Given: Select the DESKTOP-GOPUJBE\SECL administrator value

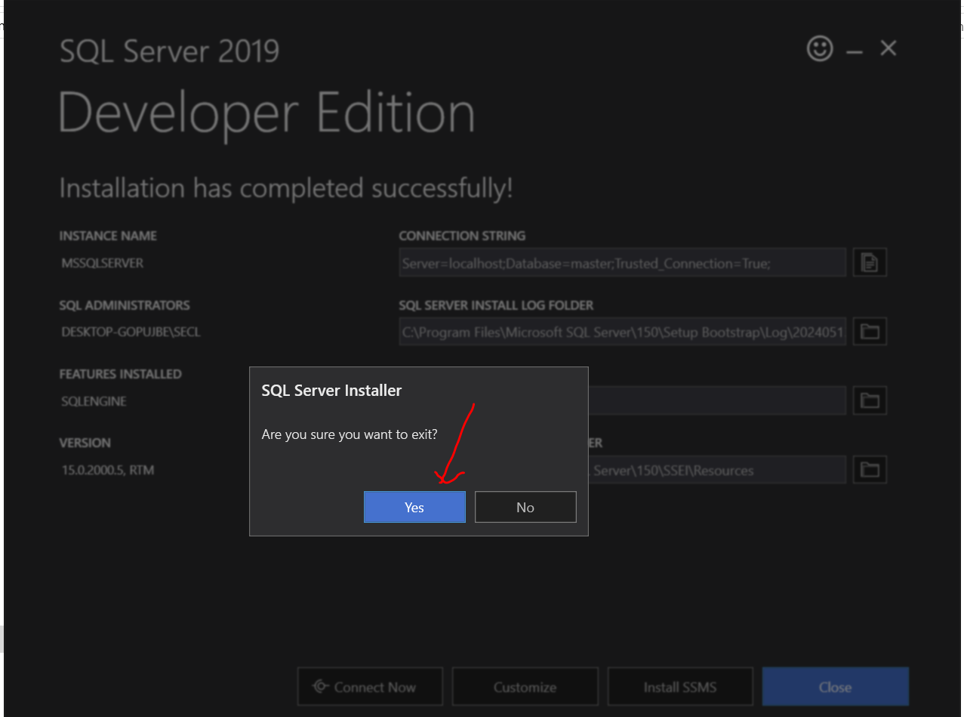Looking at the screenshot, I should 131,332.
